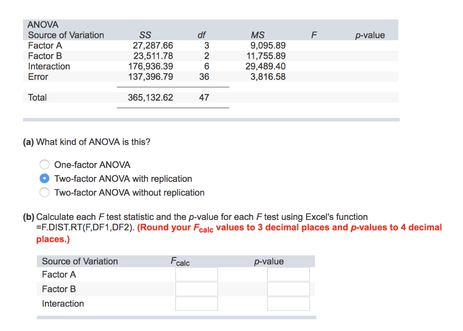Click the Factor B label in answer table

tap(59, 289)
